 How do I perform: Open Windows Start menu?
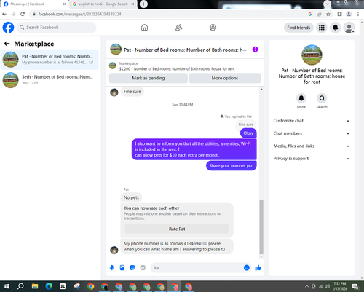coord(7,286)
